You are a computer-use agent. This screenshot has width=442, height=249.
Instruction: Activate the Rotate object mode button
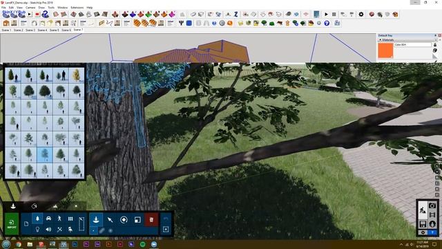point(124,220)
